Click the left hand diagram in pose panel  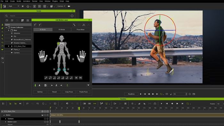(43, 56)
